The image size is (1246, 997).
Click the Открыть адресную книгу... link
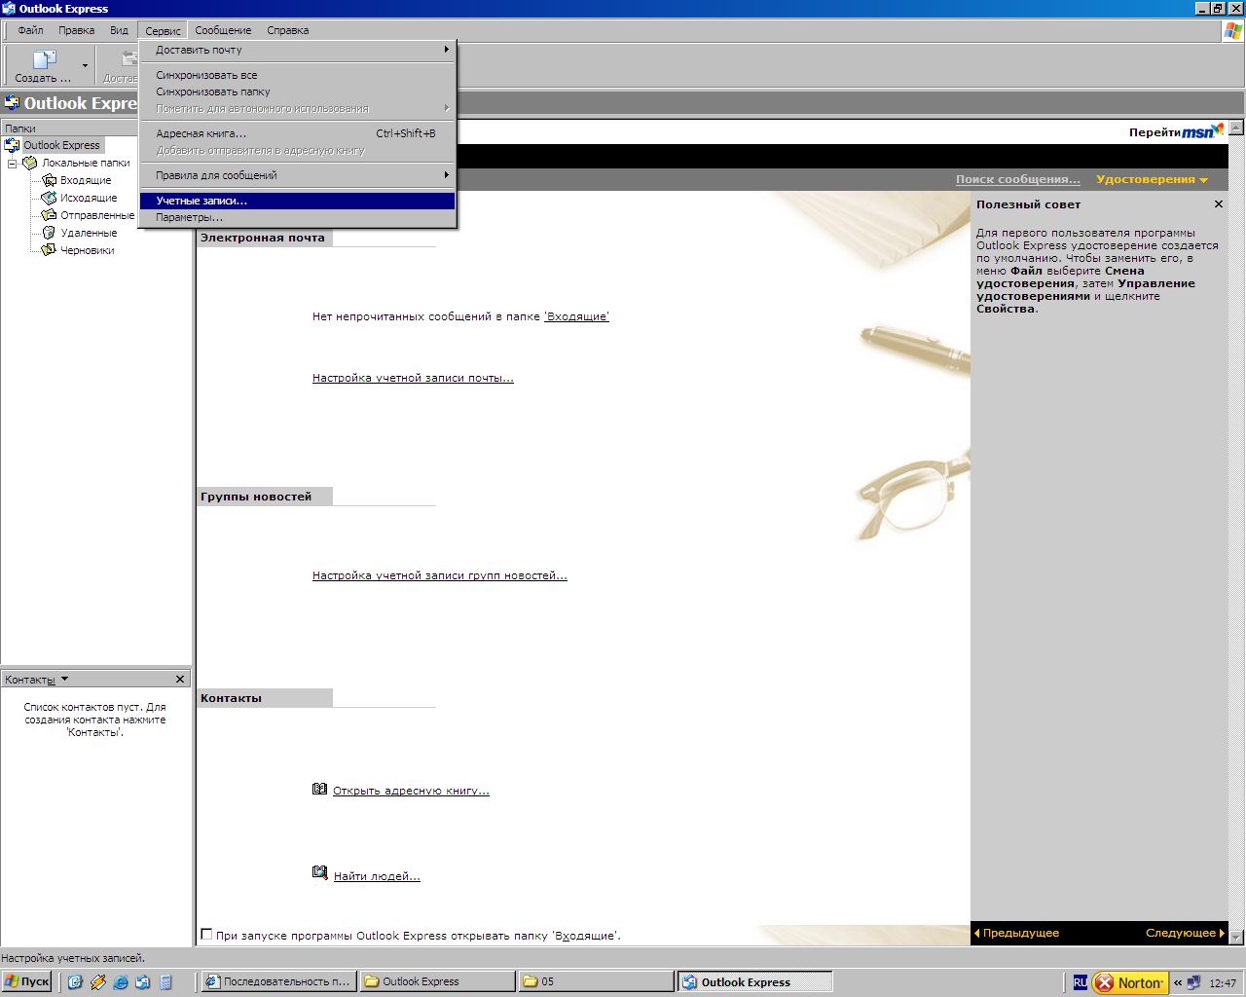coord(411,791)
